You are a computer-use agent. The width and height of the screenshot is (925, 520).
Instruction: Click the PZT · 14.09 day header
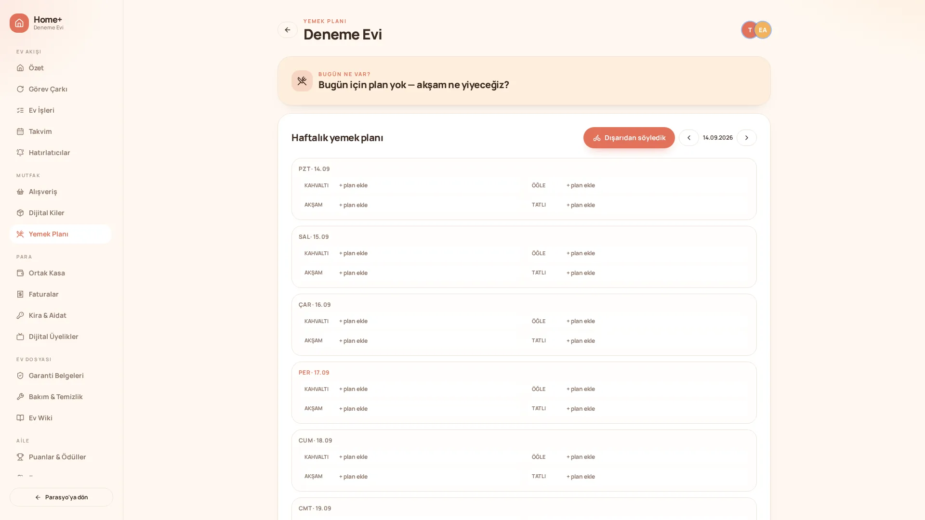point(314,169)
